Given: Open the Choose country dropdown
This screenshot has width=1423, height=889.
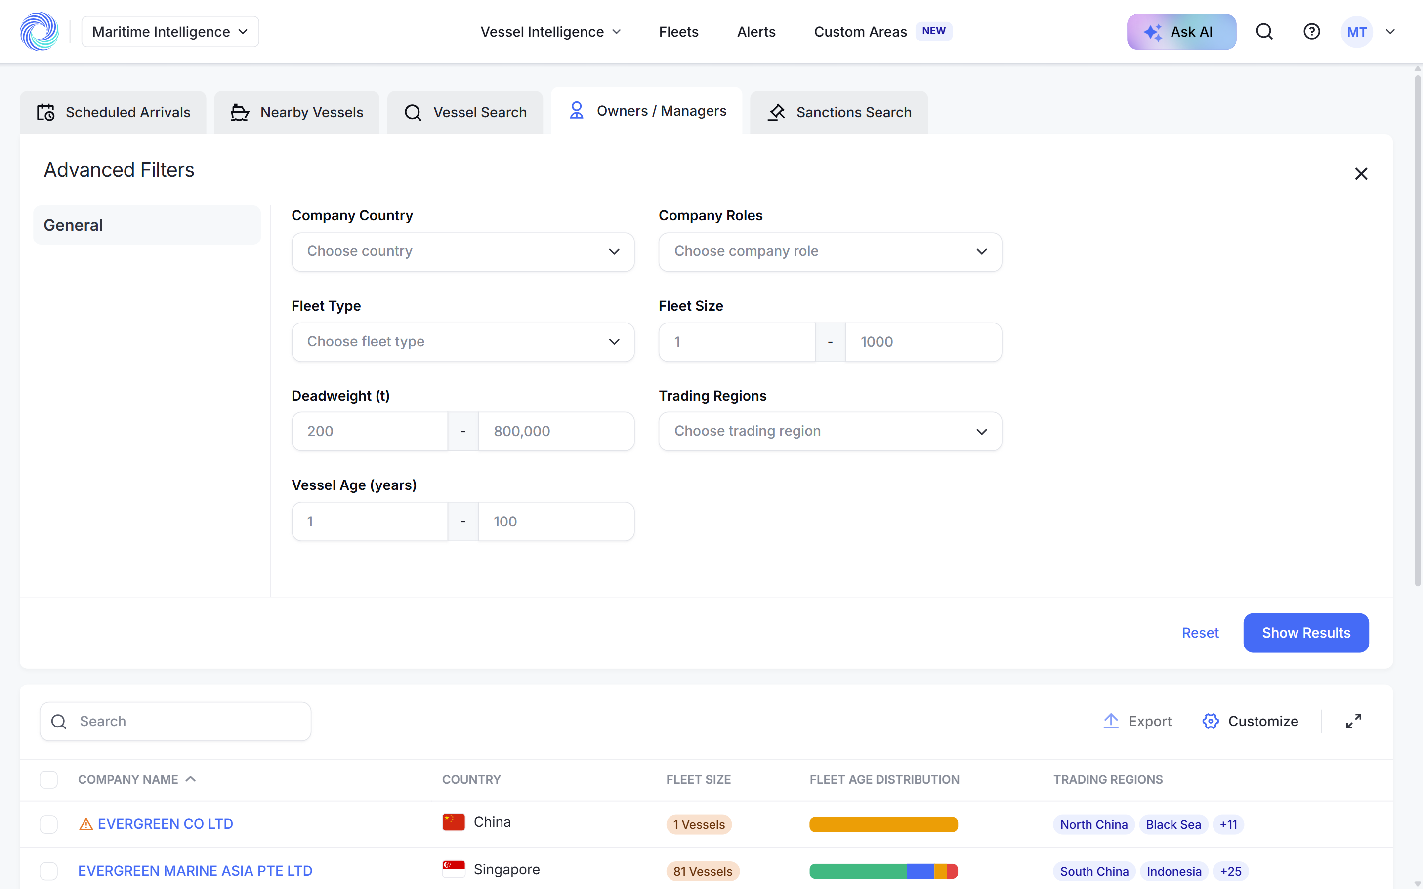Looking at the screenshot, I should pos(463,252).
